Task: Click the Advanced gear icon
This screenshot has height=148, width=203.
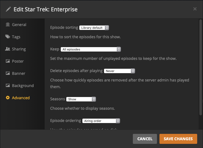Action: [x=8, y=98]
